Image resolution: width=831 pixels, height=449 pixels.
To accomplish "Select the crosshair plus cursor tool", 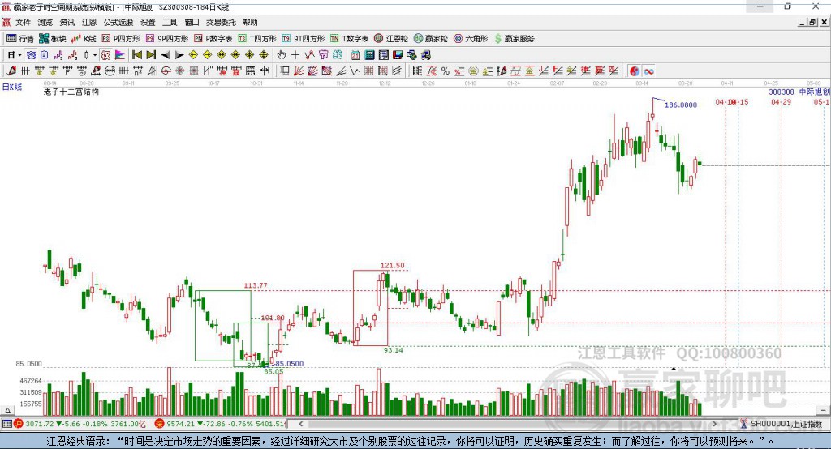I will [x=295, y=55].
